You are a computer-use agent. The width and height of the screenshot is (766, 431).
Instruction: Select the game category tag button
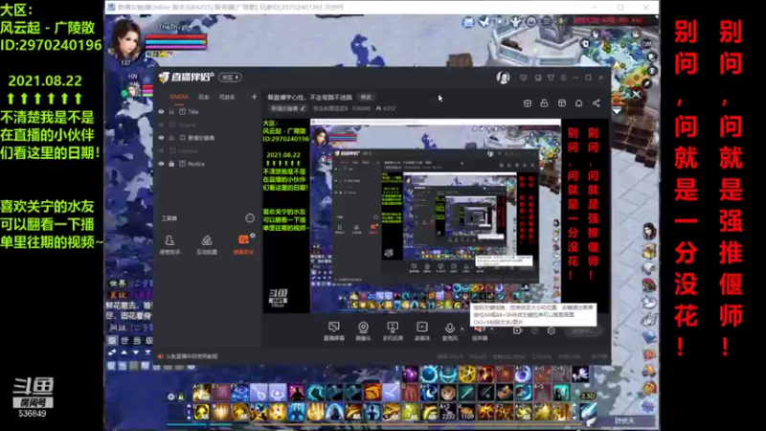288,108
